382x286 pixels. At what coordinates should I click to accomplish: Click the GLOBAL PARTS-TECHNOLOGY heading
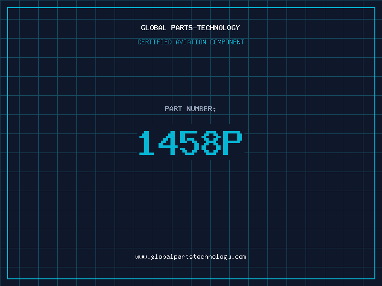pos(191,28)
